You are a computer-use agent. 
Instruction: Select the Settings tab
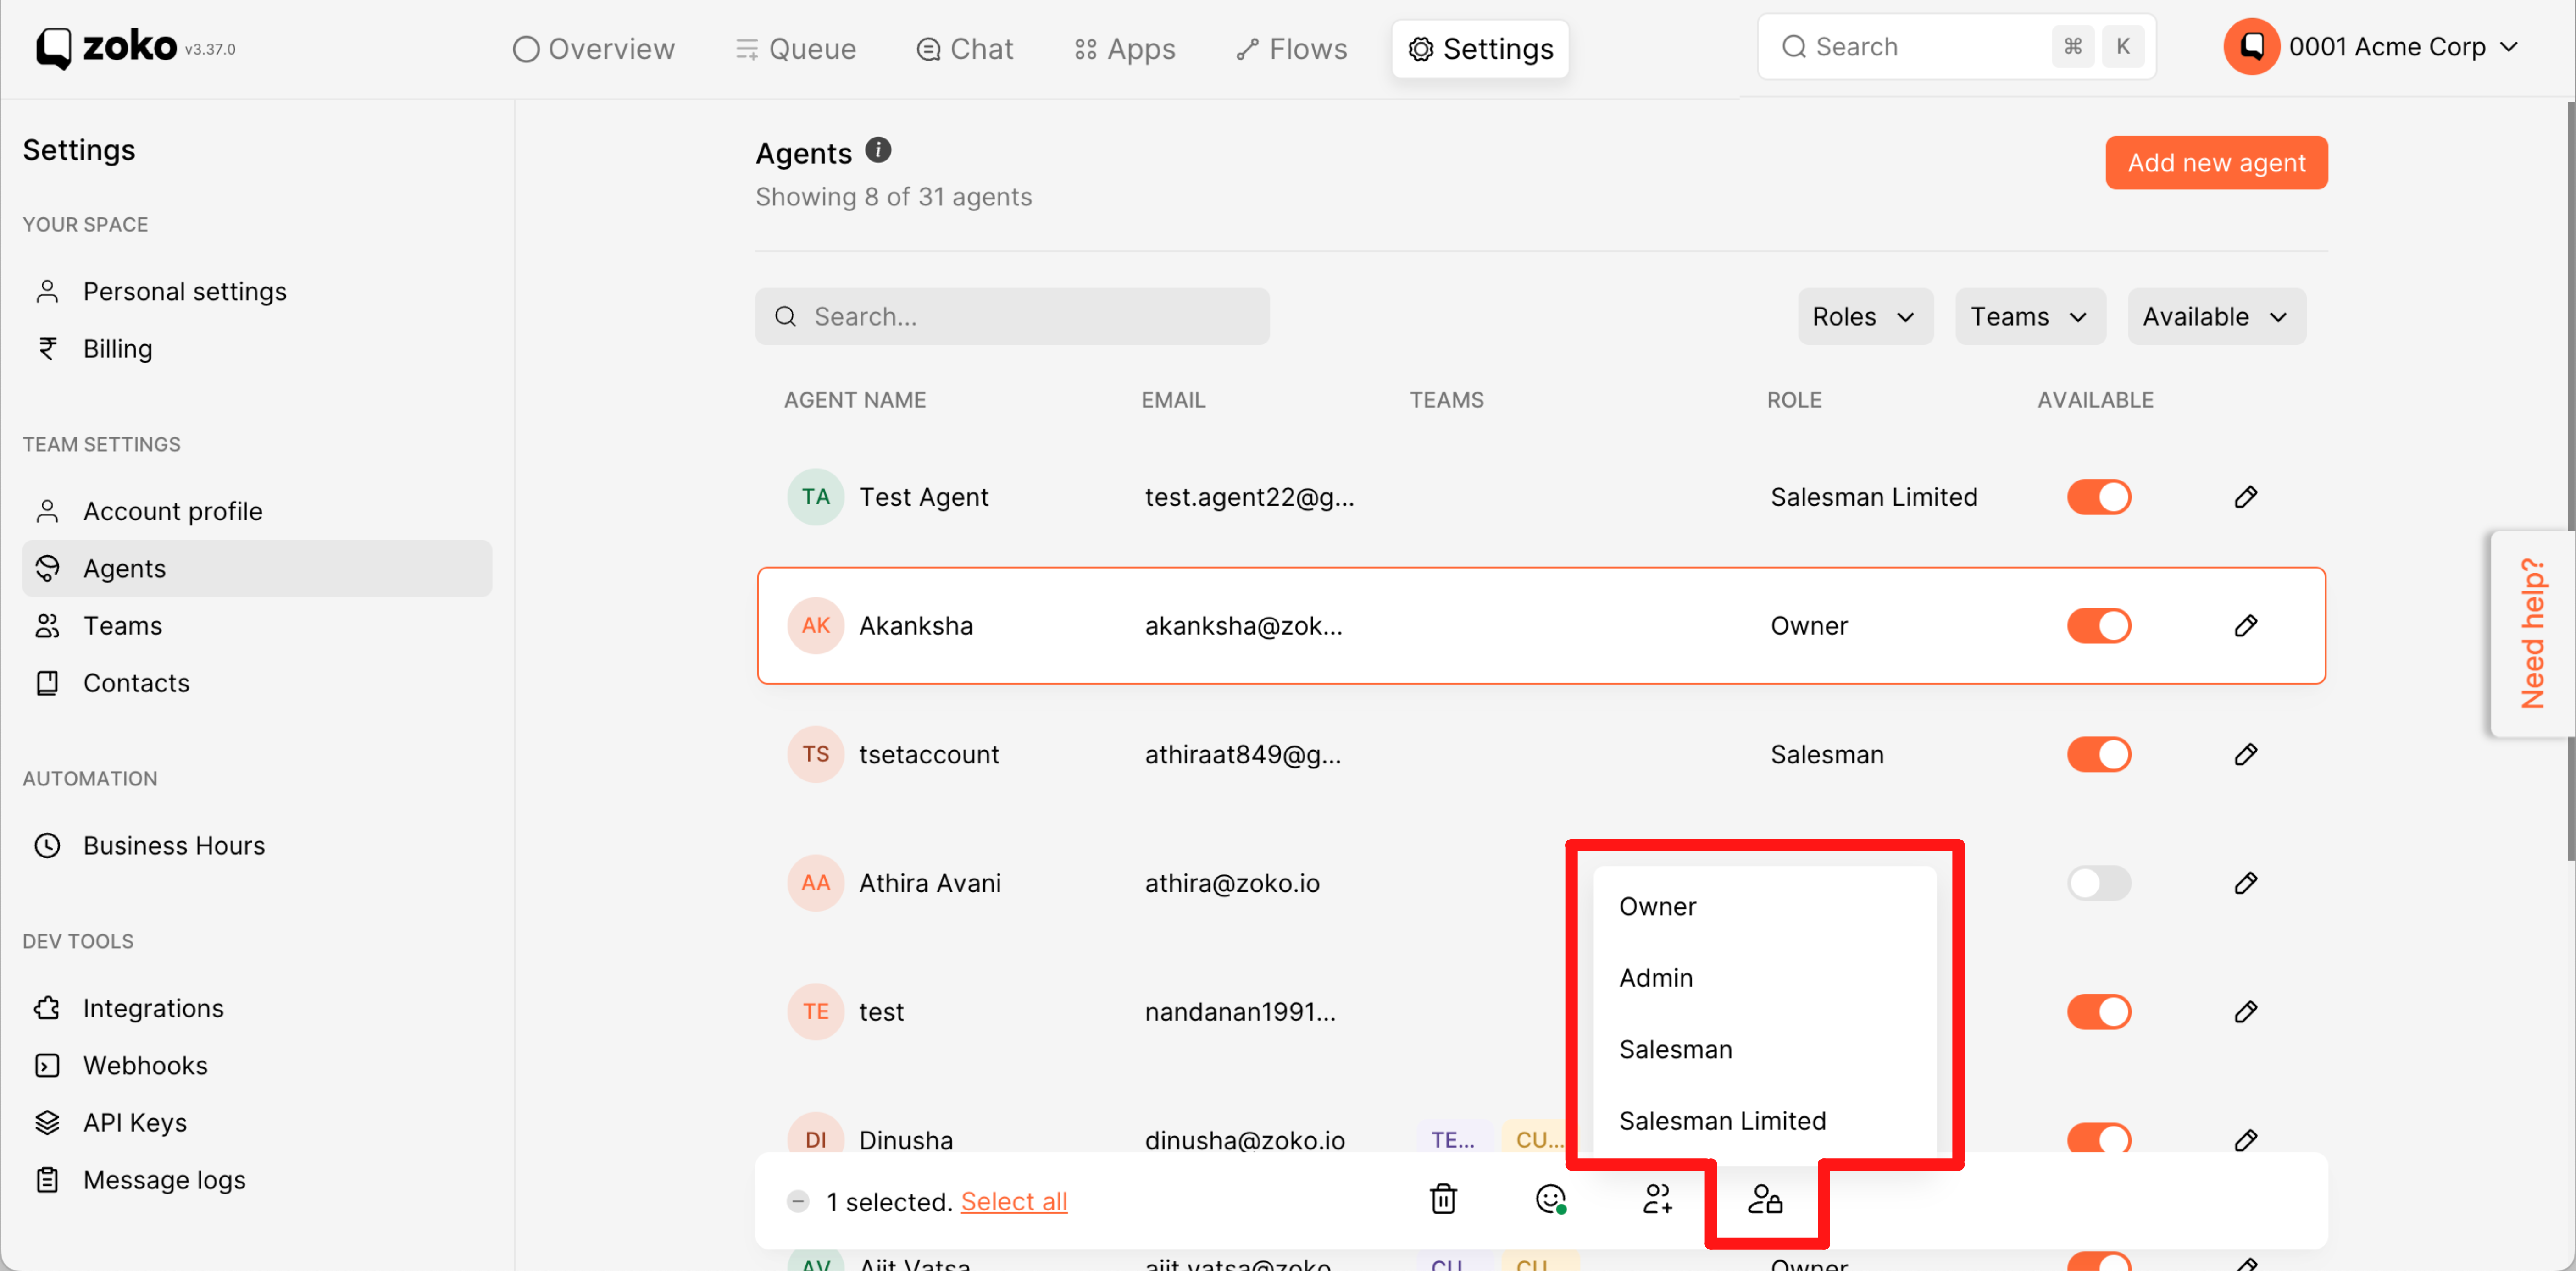(1480, 49)
